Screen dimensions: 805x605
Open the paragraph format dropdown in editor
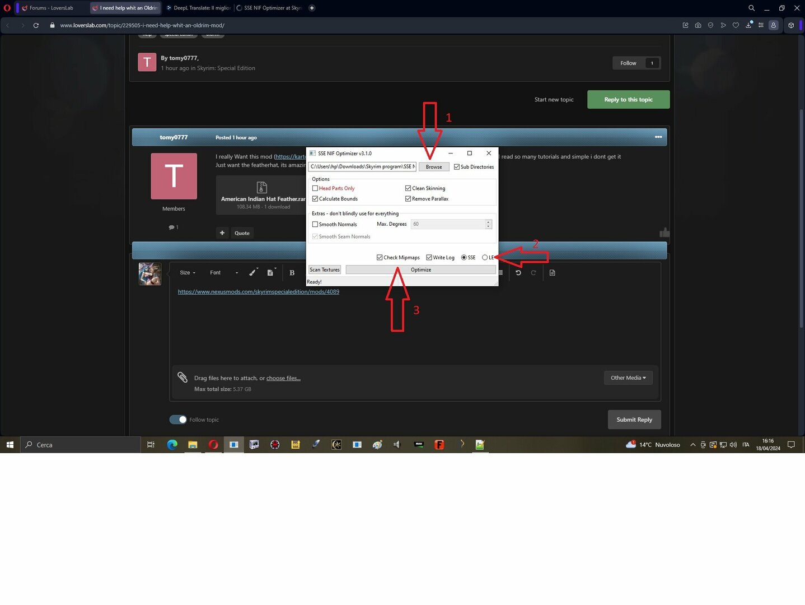(x=271, y=272)
